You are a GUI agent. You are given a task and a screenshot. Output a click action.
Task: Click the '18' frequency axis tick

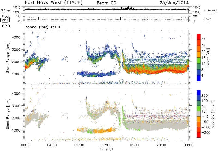[x=18, y=16]
